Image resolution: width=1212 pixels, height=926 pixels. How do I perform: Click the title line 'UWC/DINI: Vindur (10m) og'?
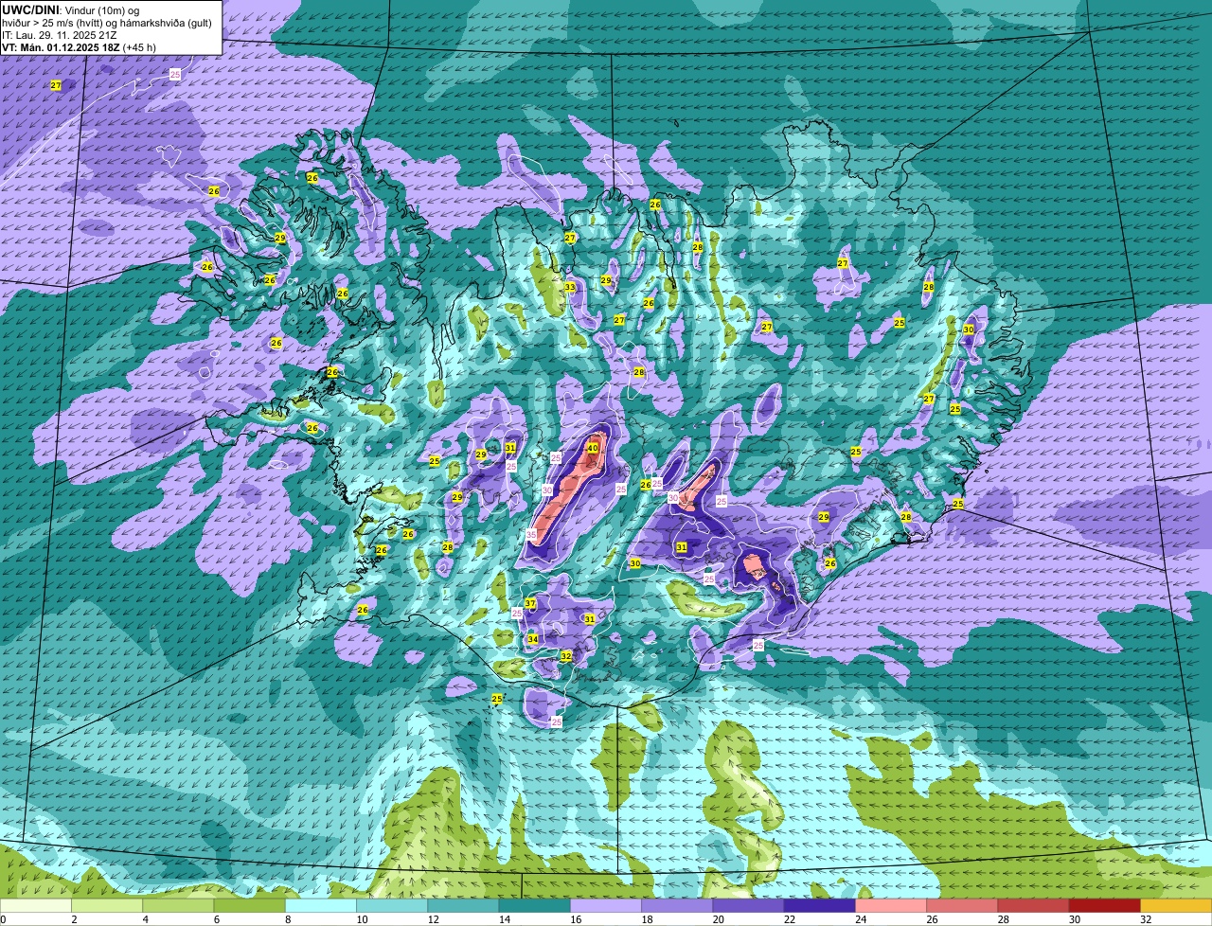coord(70,9)
